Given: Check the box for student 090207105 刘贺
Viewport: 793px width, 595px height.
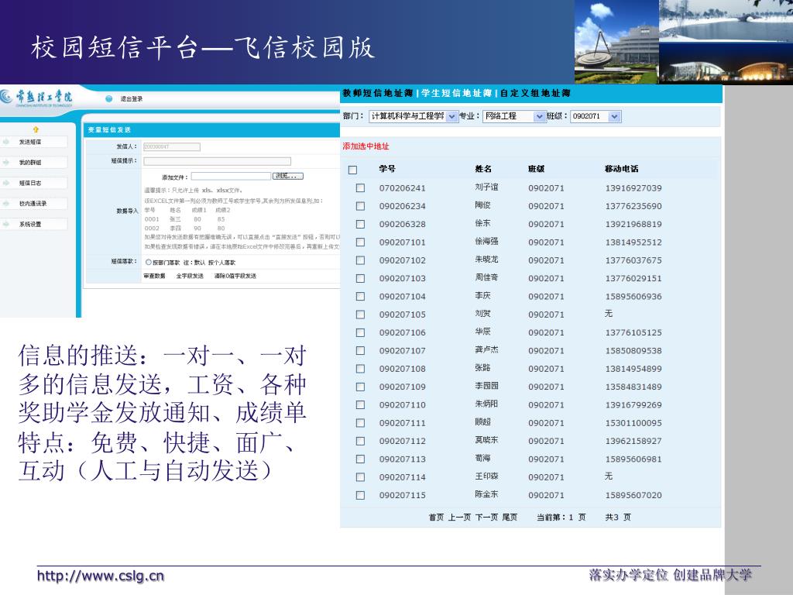Looking at the screenshot, I should pyautogui.click(x=360, y=315).
